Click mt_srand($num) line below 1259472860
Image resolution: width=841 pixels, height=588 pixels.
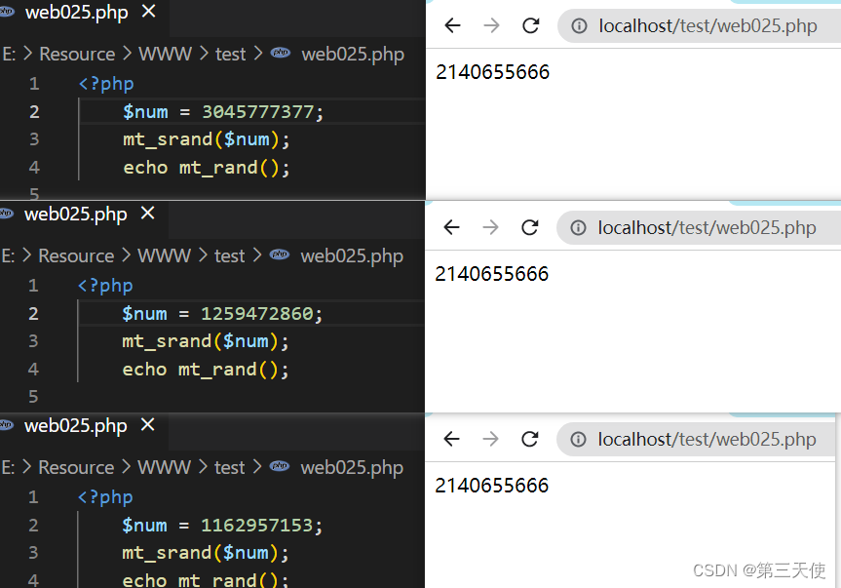[206, 341]
